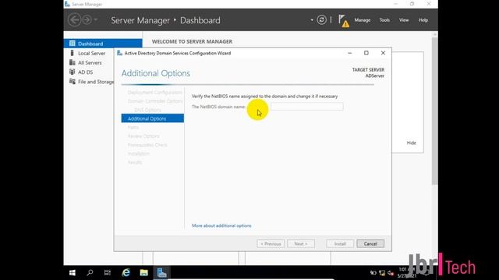Launch Internet Explorer from taskbar
This screenshot has width=499, height=280.
coord(126,273)
